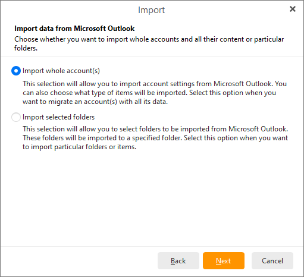Continue the import with the Next button

coord(224,260)
